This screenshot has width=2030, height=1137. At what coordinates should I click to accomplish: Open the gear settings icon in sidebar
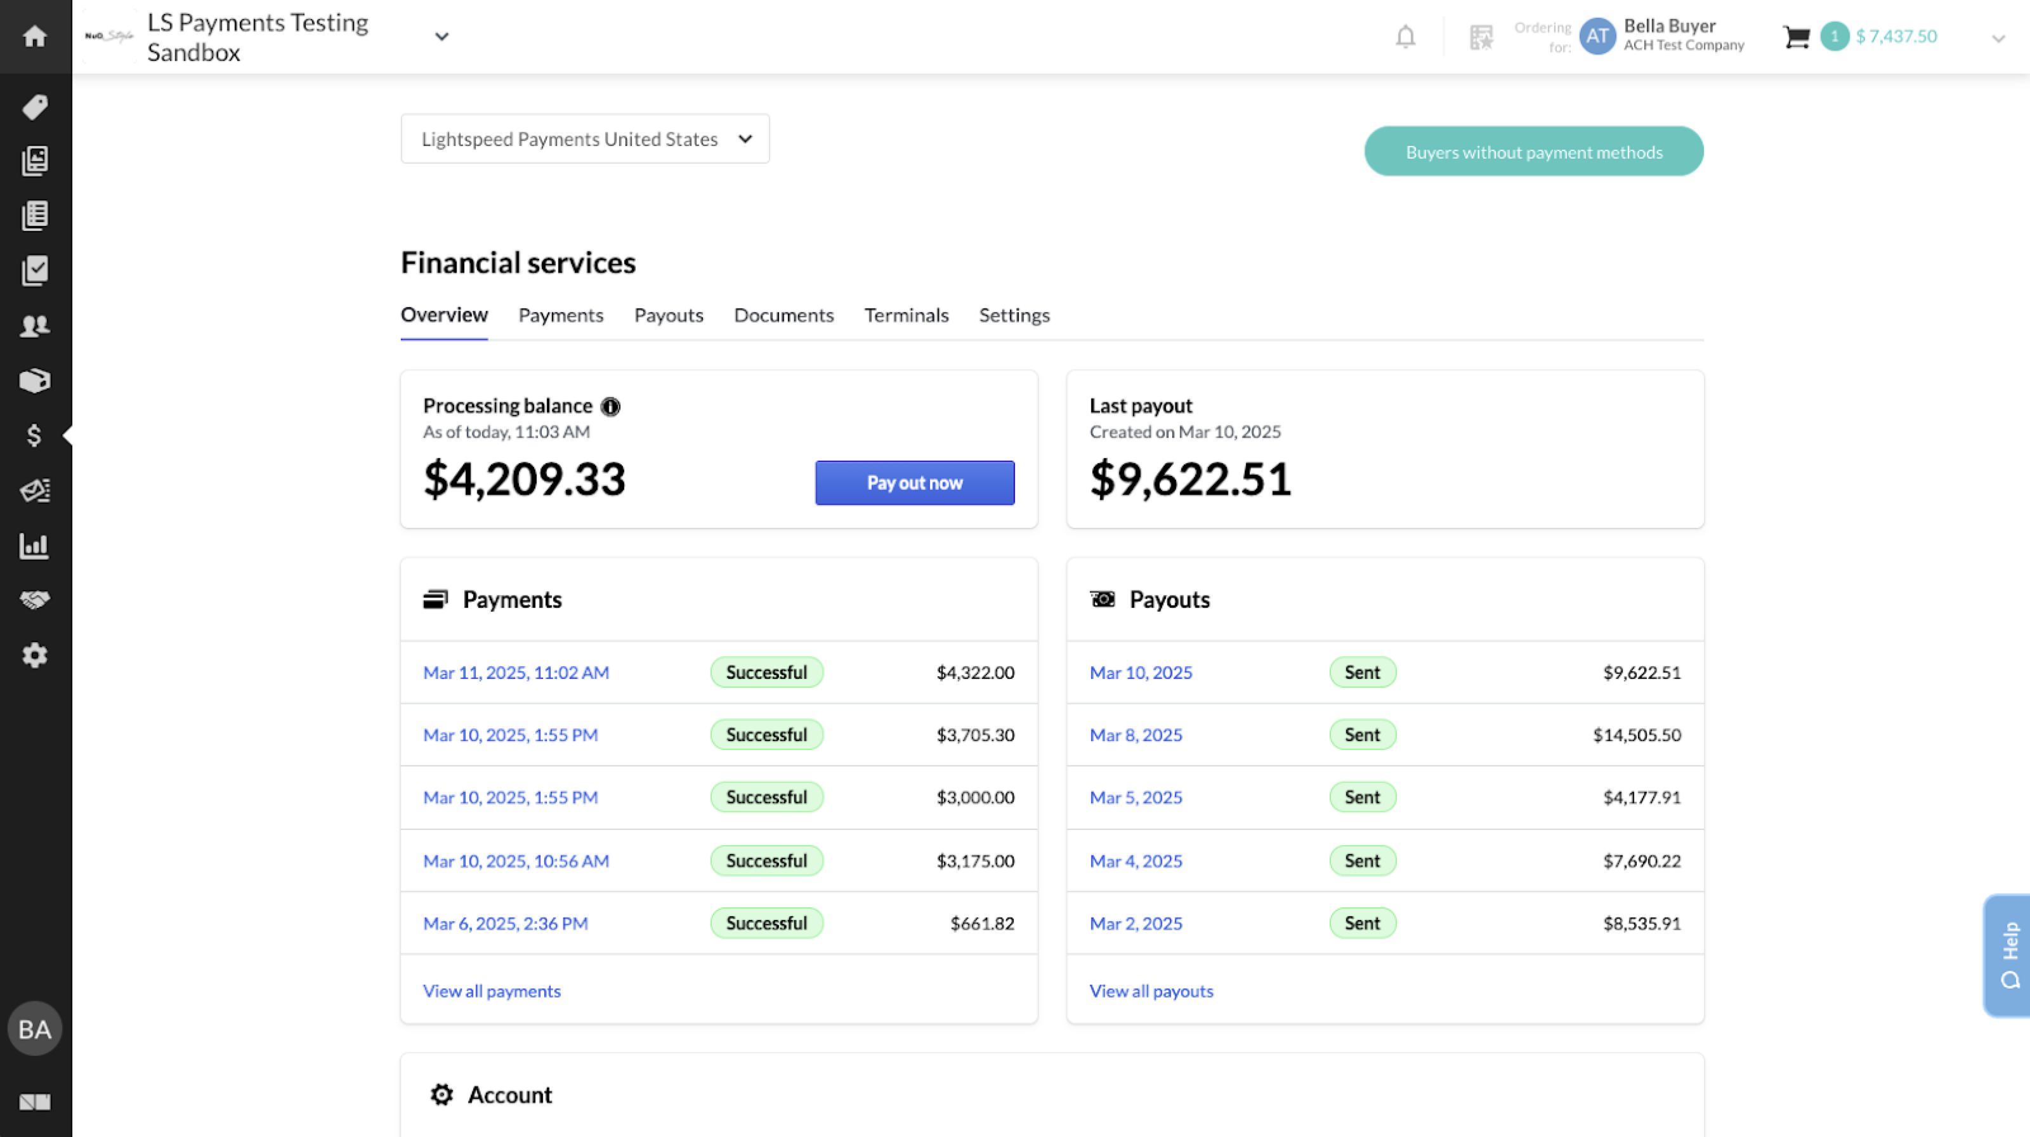(35, 655)
